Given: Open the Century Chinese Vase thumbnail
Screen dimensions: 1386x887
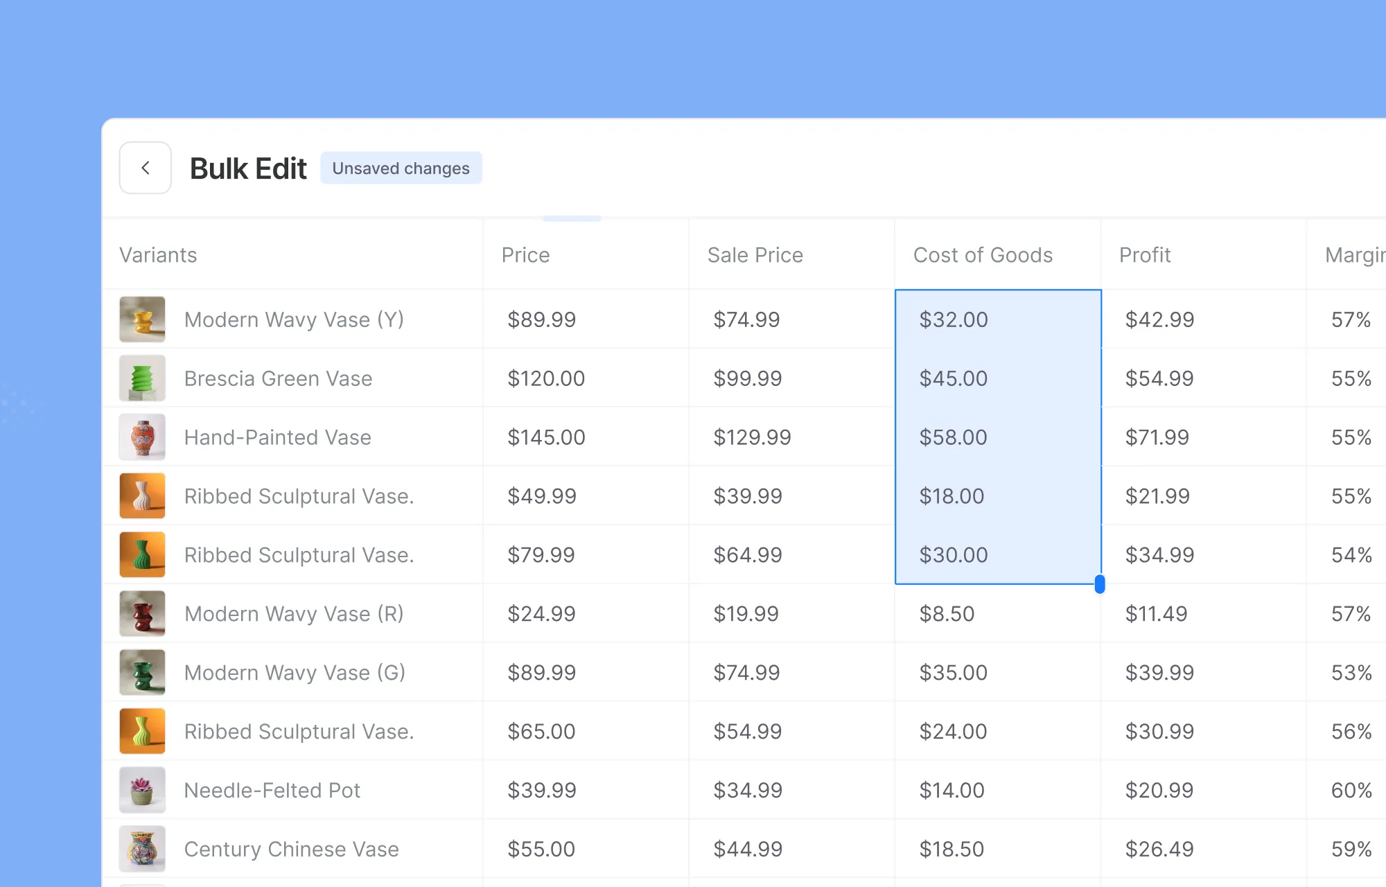Looking at the screenshot, I should tap(142, 849).
